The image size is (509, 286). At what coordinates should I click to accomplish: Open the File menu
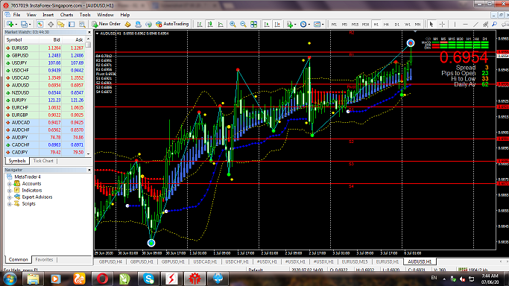[x=16, y=15]
